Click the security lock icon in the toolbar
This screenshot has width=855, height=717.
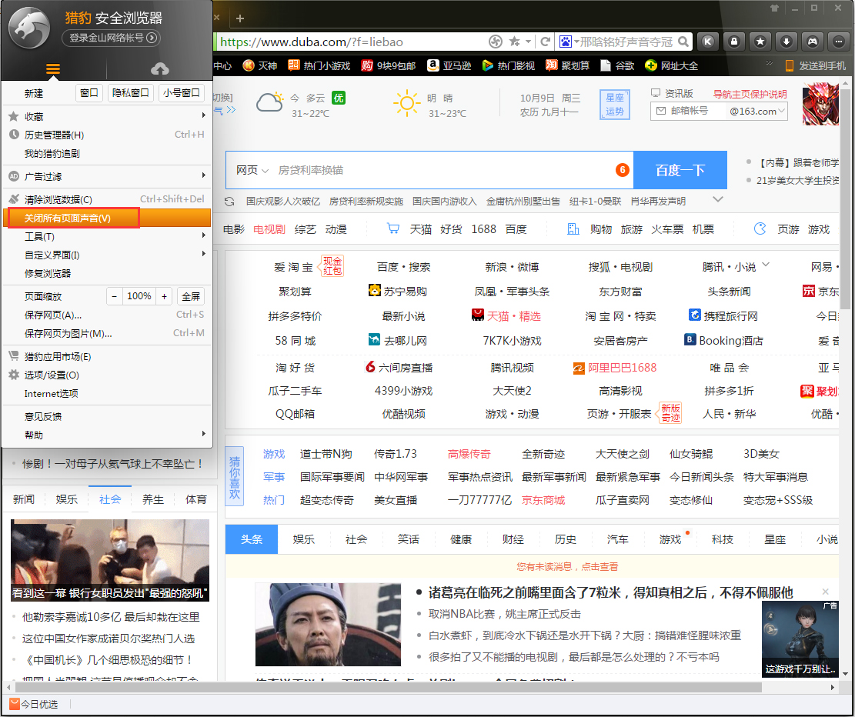tap(733, 42)
